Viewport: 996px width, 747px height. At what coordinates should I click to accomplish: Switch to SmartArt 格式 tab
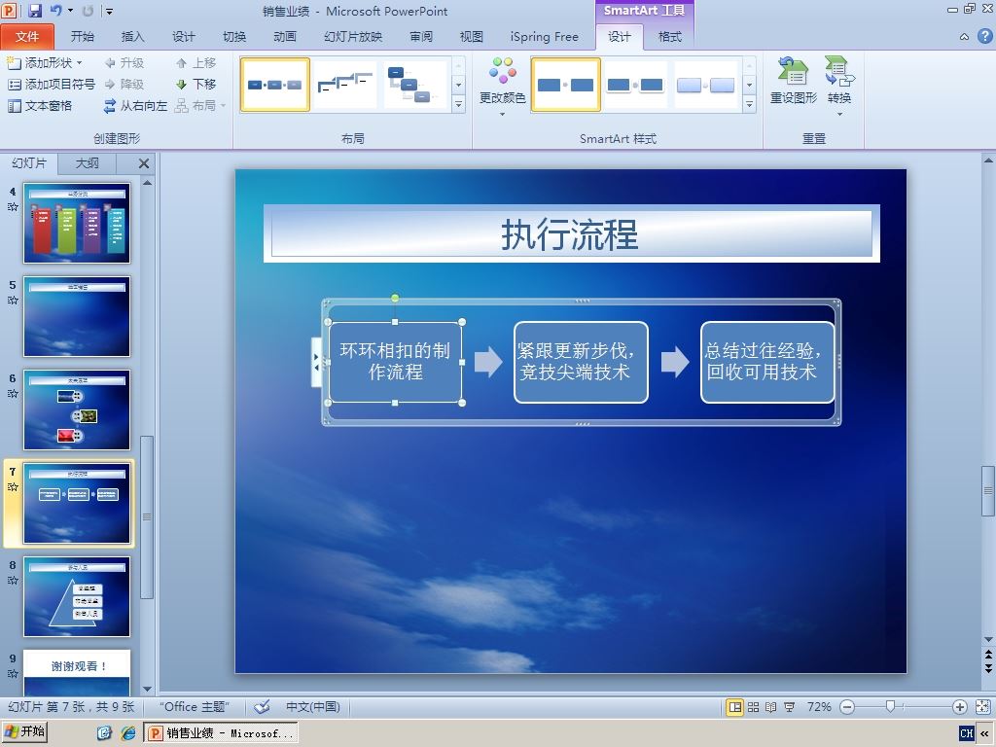[669, 37]
